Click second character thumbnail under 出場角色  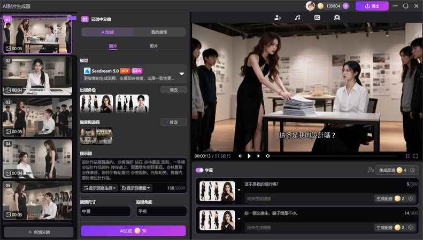coord(132,104)
